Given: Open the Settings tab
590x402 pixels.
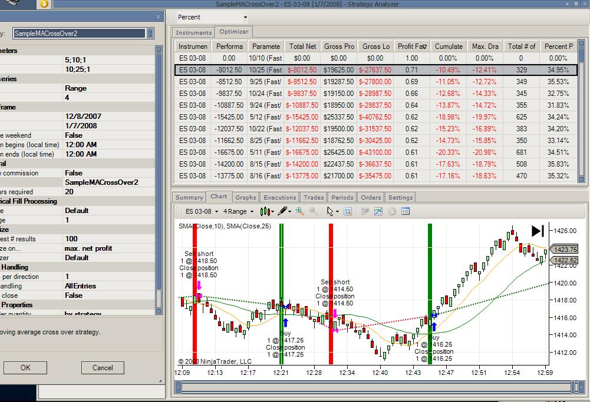Looking at the screenshot, I should point(401,197).
